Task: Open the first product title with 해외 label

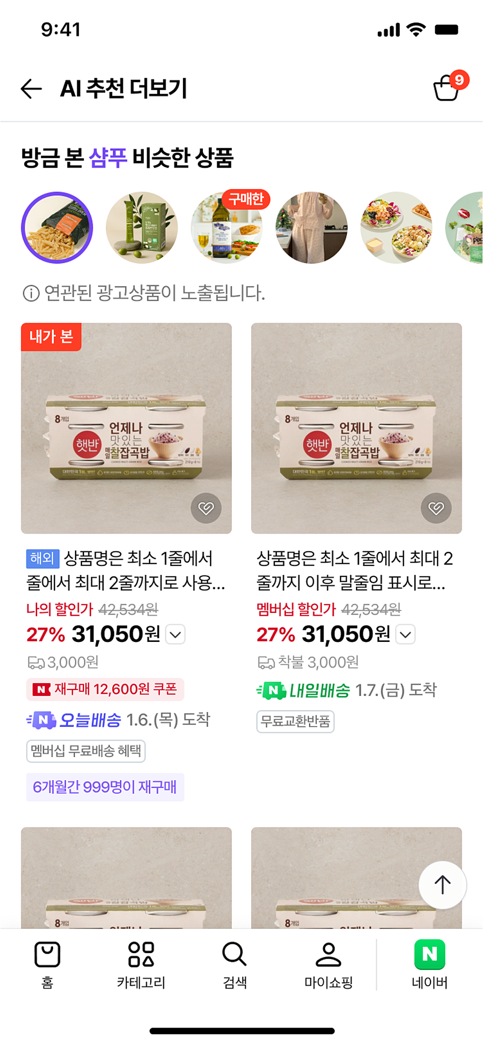Action: 126,570
